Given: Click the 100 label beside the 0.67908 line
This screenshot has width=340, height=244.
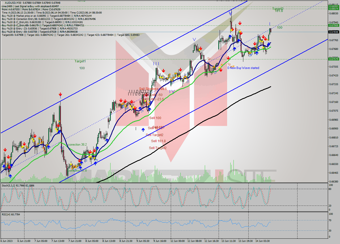Looking at the screenshot, I should point(279,28).
